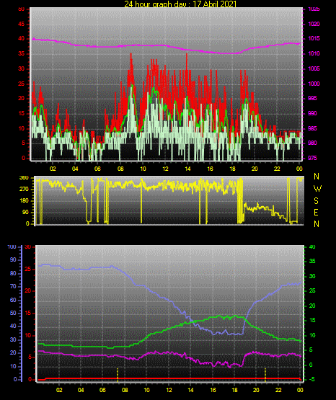Viewport: 336px width, 400px height.
Task: Click the 360 degree wind direction label
Action: (x=24, y=178)
